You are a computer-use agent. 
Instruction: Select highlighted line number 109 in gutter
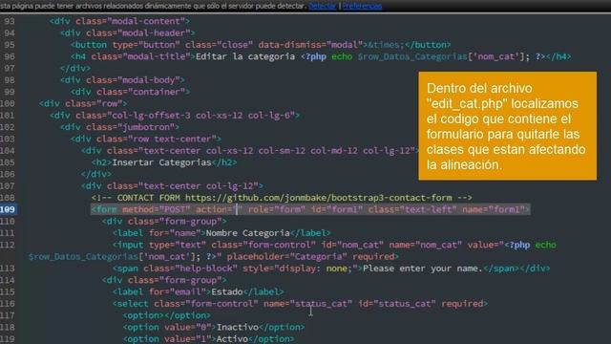tap(8, 209)
